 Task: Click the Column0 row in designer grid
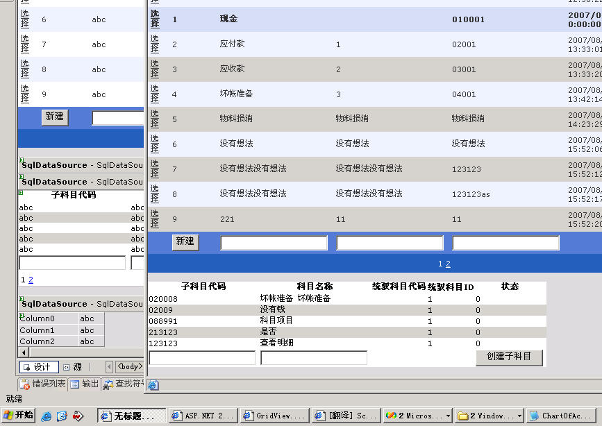61,318
